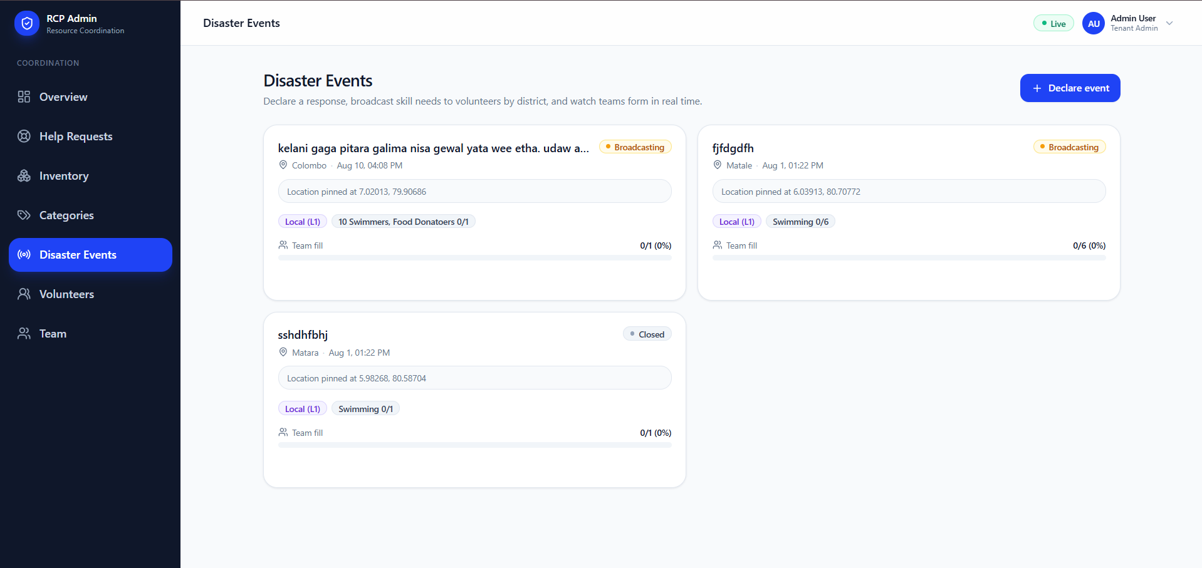Open the Overview sidebar item
Screen dimensions: 1202x568
coord(90,96)
